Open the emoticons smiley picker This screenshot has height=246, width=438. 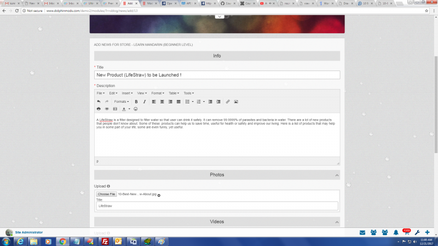[135, 109]
